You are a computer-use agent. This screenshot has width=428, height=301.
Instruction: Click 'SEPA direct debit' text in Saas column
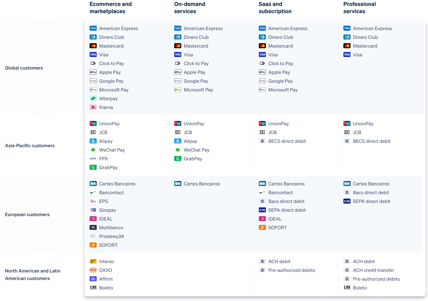point(287,210)
